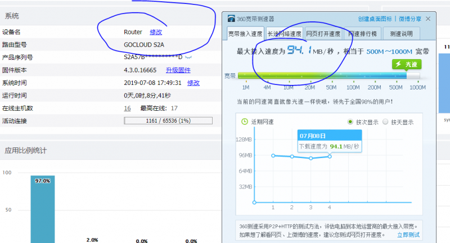Image resolution: width=450 pixels, height=243 pixels.
Task: Click the 97.0% bar in application chart
Action: [x=43, y=209]
